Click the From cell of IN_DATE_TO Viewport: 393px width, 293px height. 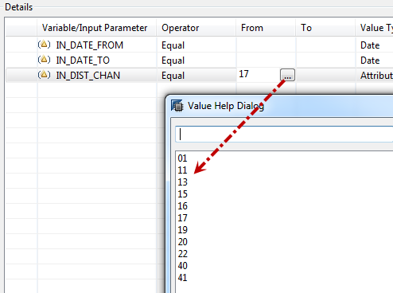[266, 60]
